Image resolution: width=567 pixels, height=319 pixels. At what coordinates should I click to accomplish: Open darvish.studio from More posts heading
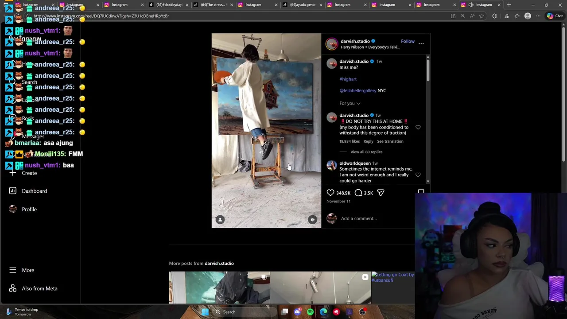pos(219,263)
